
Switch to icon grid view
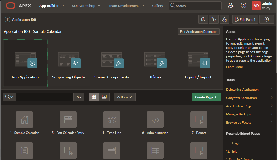point(94,97)
